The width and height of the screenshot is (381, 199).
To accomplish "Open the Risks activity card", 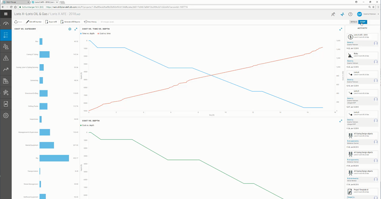I will tap(362, 58).
